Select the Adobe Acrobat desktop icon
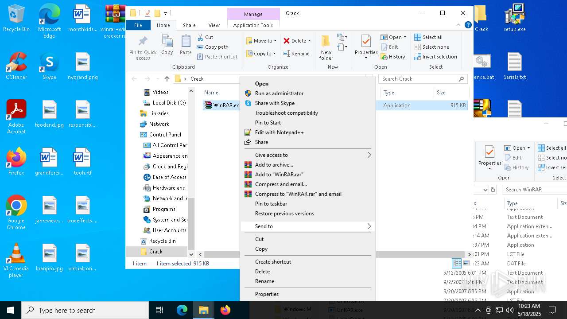Screen dimensions: 567x319 (x=16, y=117)
